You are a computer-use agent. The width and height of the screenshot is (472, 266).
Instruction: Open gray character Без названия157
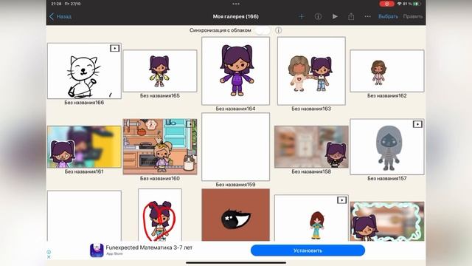387,146
